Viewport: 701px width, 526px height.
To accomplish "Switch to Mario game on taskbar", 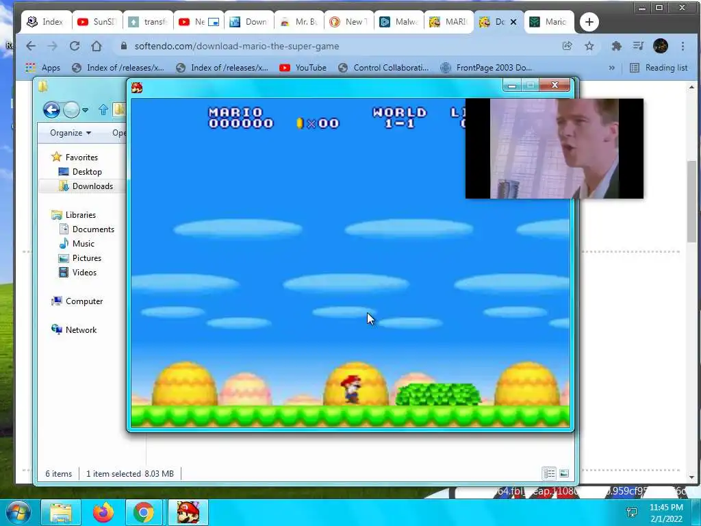I will [188, 512].
